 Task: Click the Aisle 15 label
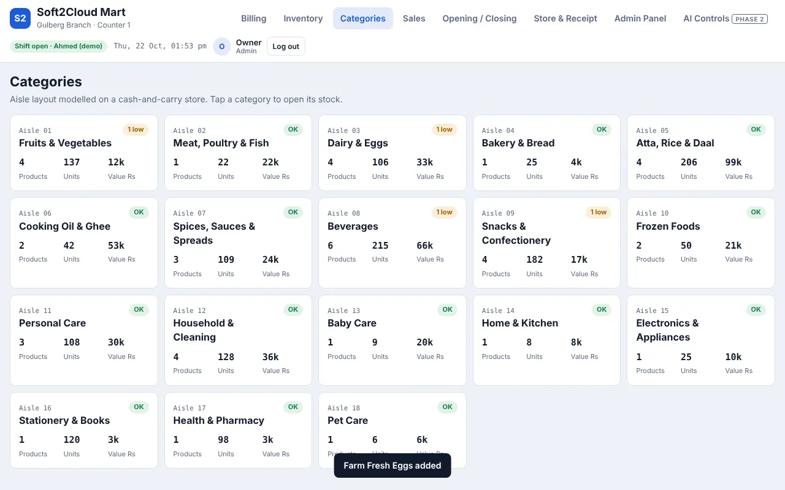653,311
